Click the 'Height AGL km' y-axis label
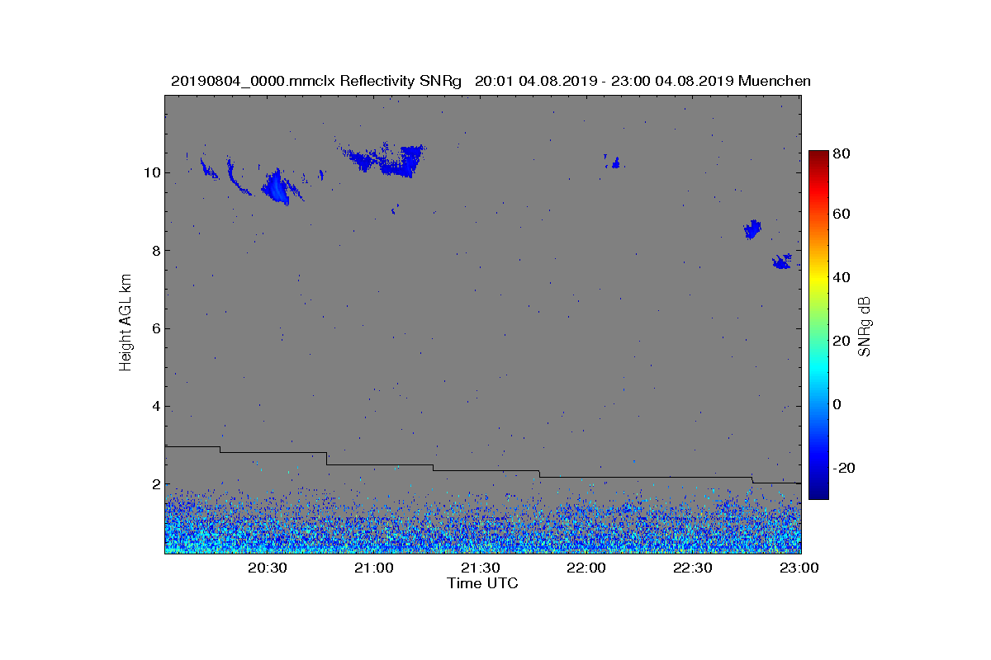 click(x=126, y=323)
